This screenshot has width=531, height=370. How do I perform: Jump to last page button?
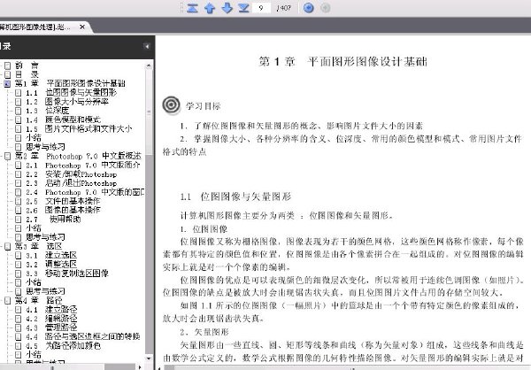tap(244, 7)
